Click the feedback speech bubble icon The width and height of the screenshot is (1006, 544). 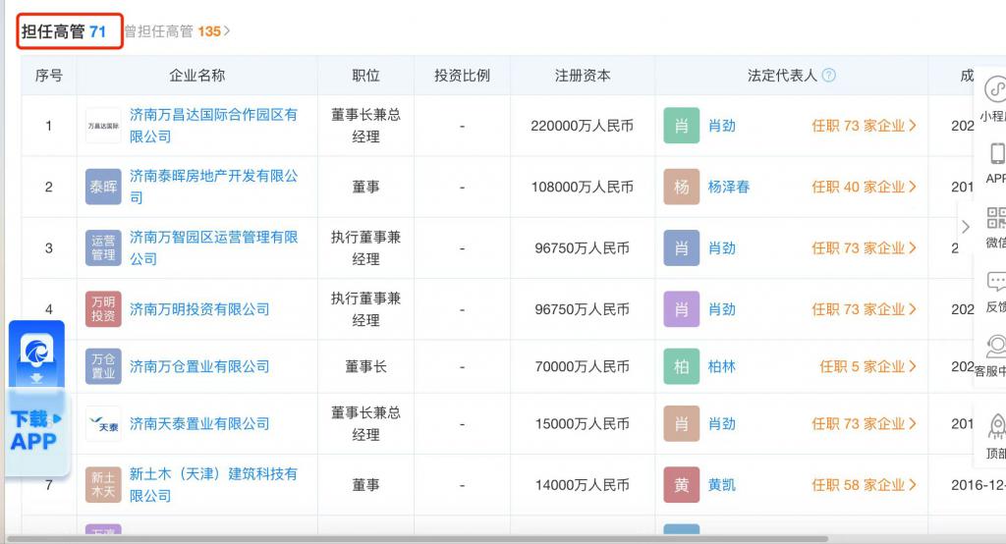click(x=996, y=283)
